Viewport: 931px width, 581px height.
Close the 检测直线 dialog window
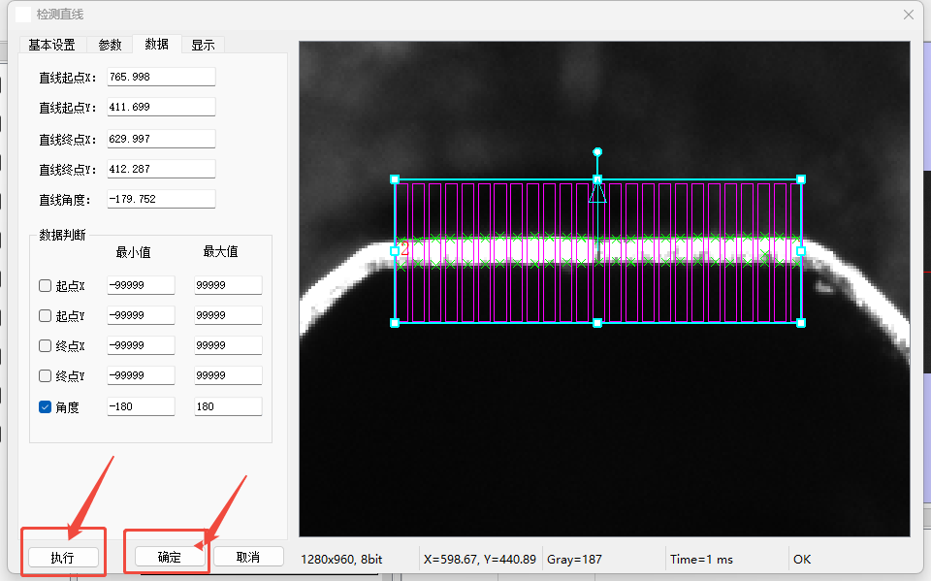pos(909,15)
